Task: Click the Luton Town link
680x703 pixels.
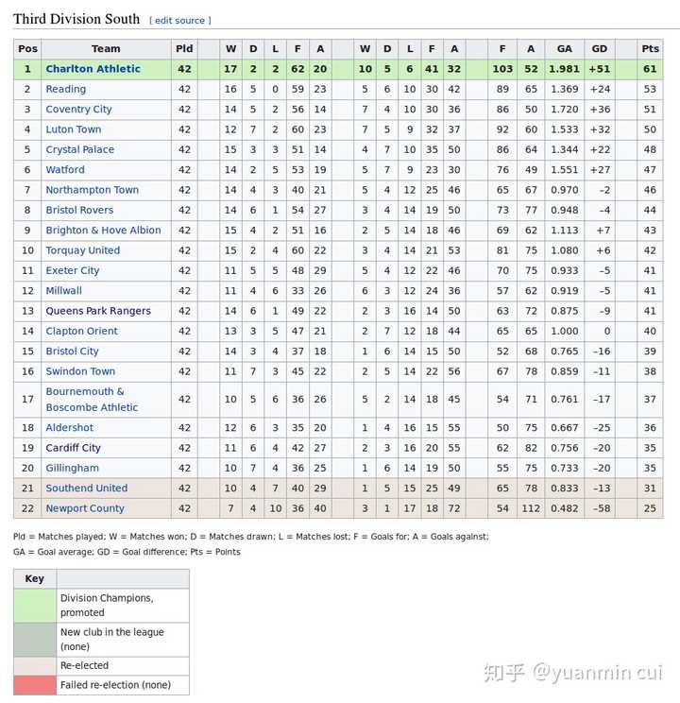Action: 73,129
